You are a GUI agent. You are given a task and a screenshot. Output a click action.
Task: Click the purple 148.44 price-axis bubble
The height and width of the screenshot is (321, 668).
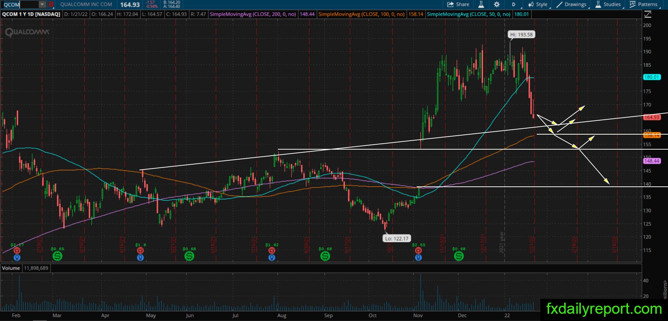pyautogui.click(x=652, y=161)
